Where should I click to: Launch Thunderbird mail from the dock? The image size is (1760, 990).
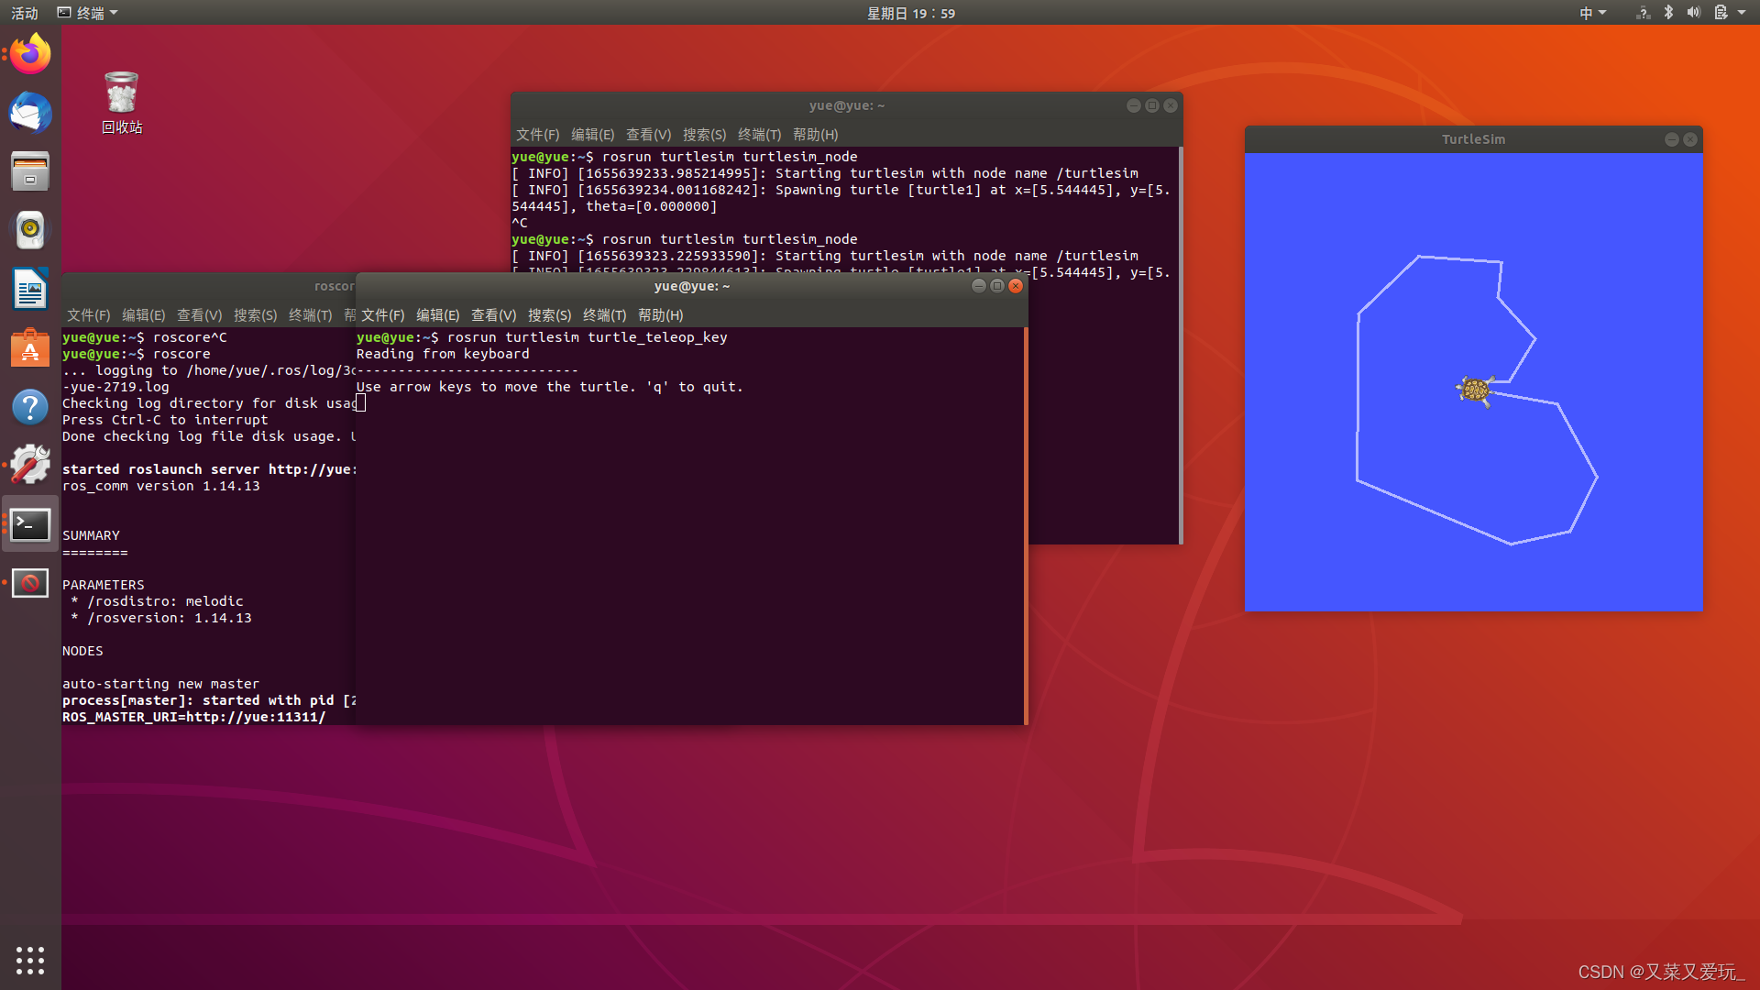pyautogui.click(x=30, y=114)
